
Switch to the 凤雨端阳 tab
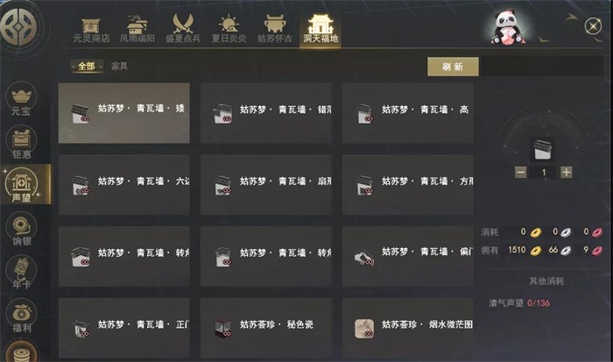(137, 29)
